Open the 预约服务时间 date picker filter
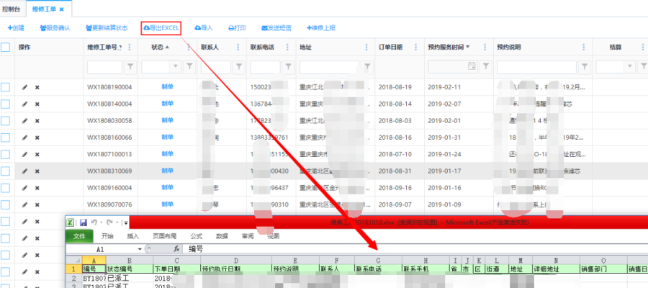The width and height of the screenshot is (648, 288). pos(472,67)
